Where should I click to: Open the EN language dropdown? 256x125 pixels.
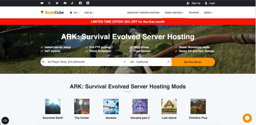76,13
